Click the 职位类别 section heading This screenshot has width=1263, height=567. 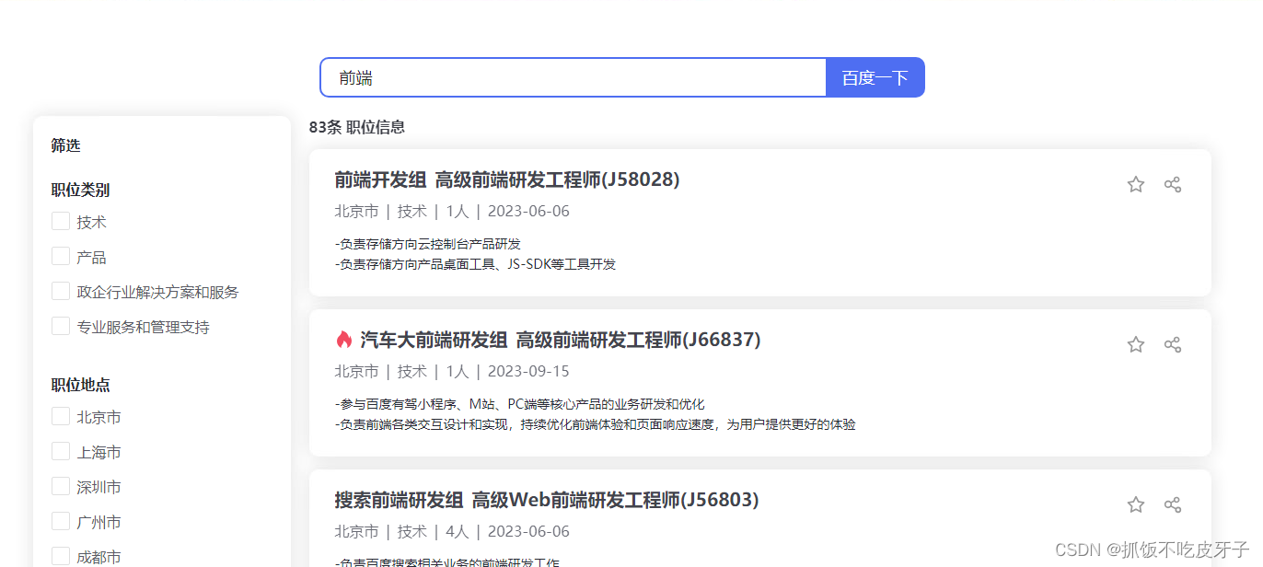click(x=81, y=191)
